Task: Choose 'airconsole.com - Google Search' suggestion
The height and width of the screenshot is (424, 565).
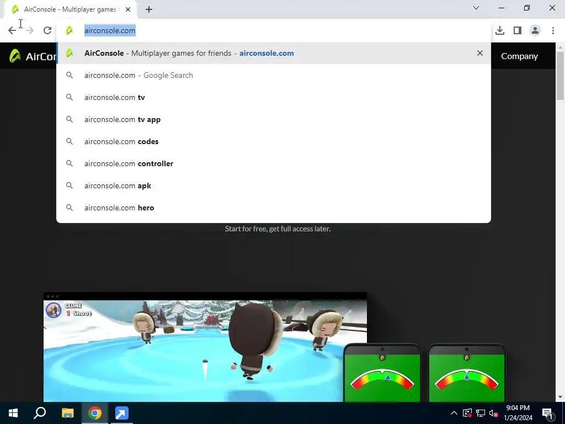Action: [x=274, y=75]
